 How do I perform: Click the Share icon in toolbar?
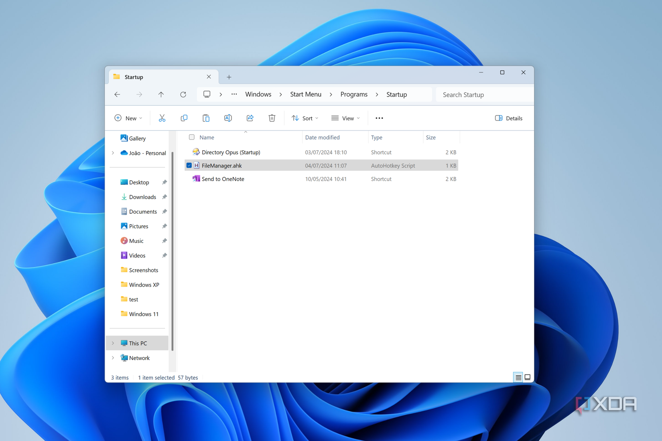click(x=250, y=118)
